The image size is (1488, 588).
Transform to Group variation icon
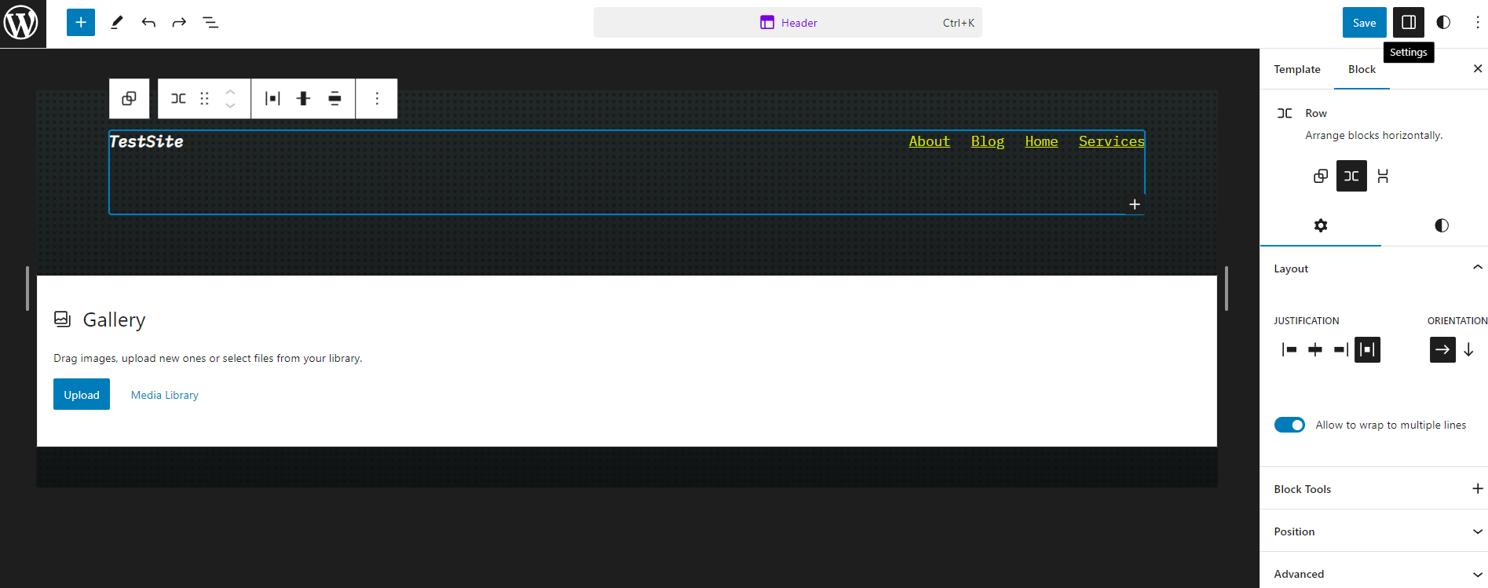(1321, 176)
